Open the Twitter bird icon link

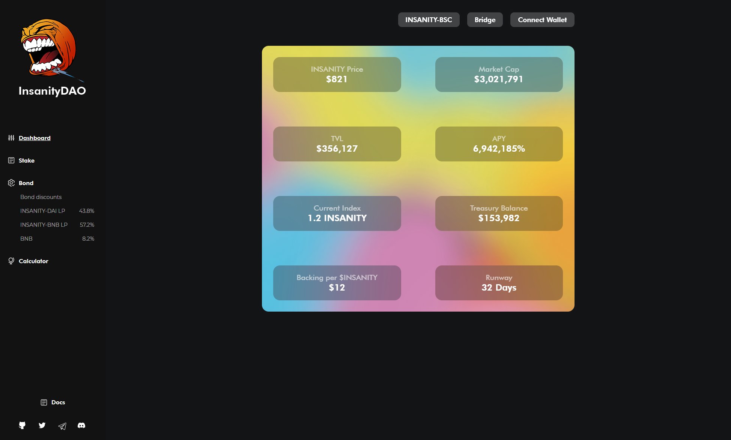42,425
